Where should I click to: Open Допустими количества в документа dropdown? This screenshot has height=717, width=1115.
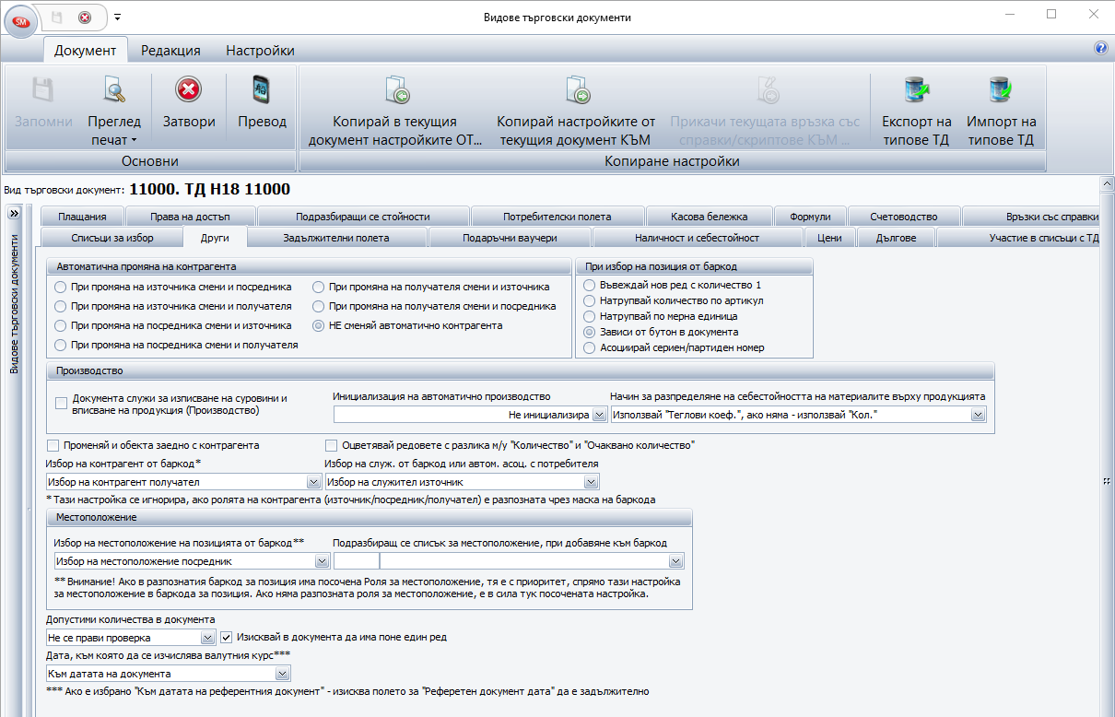point(208,638)
